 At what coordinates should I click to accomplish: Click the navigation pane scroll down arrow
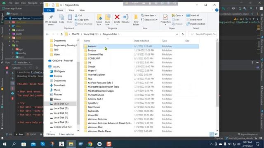coord(78,130)
